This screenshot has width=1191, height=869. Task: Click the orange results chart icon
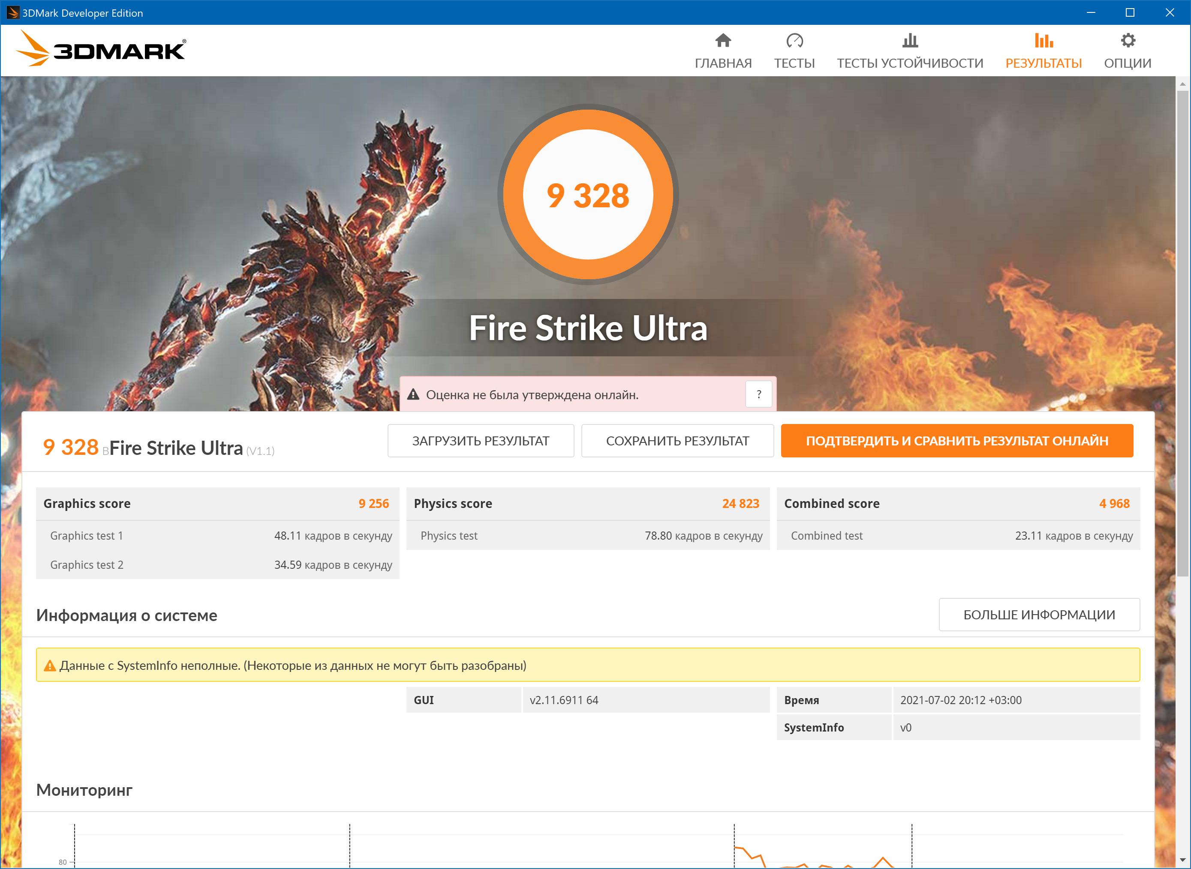coord(1043,41)
